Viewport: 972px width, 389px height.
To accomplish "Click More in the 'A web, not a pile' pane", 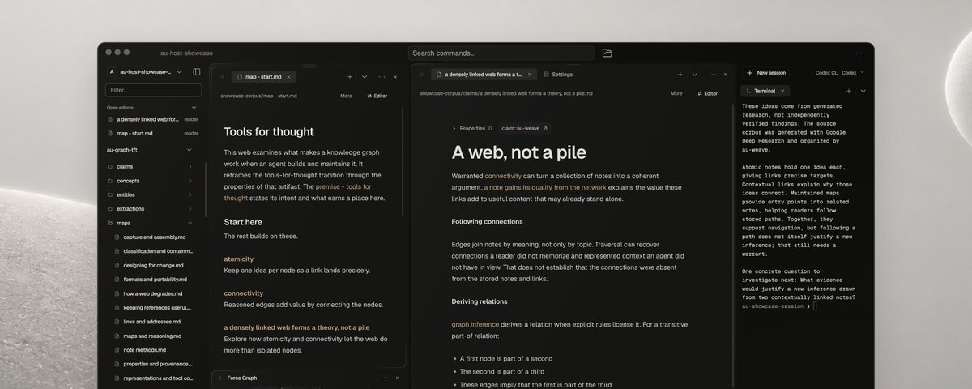I will pos(676,93).
